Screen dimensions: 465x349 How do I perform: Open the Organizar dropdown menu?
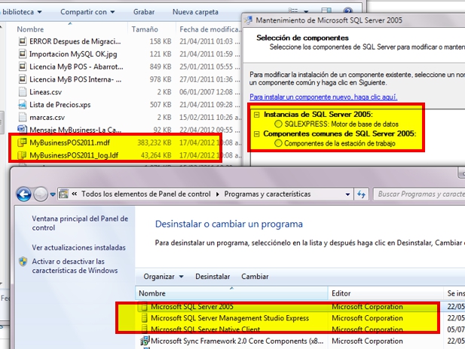coord(164,277)
